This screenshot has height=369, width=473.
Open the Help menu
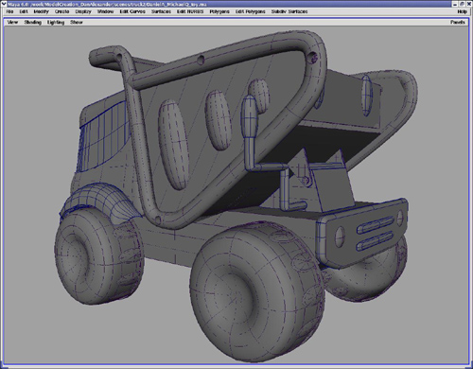tap(463, 11)
